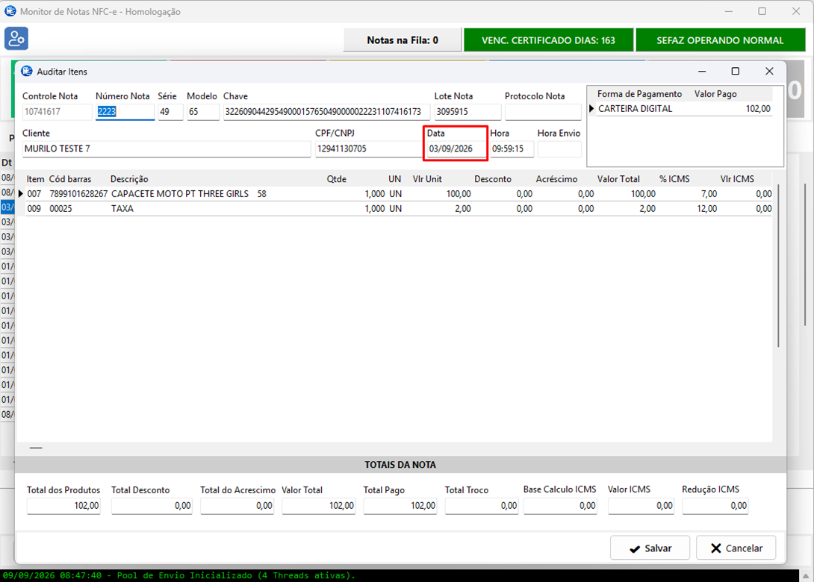Image resolution: width=814 pixels, height=582 pixels.
Task: Click SEFAZ OPERANDO NORMAL status button
Action: click(720, 40)
